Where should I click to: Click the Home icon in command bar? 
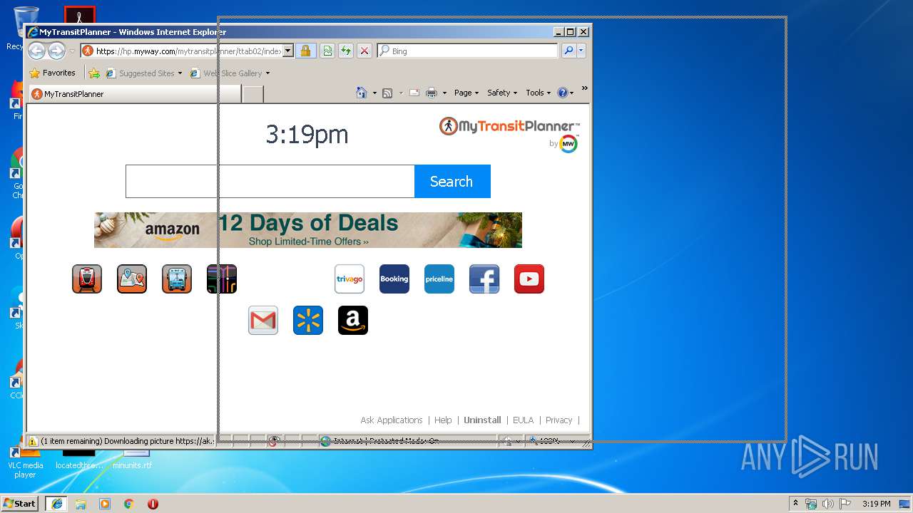point(362,93)
